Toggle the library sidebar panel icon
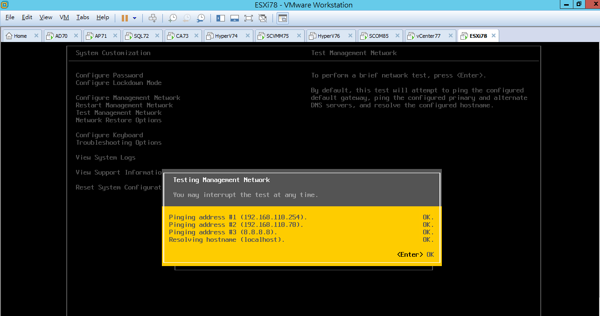Screen dimensions: 600x316 click(221, 18)
